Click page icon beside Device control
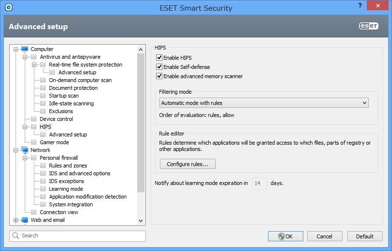The height and width of the screenshot is (251, 392). [x=34, y=119]
